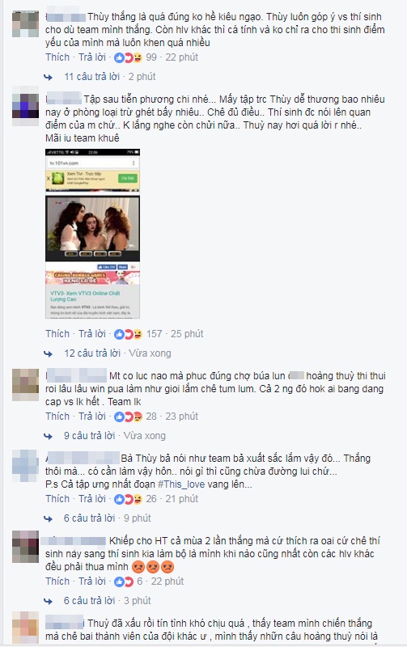Open the reaction icons next to 28
407x647 pixels.
[129, 417]
